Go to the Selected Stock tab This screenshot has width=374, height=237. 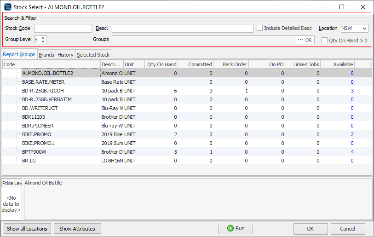point(93,55)
